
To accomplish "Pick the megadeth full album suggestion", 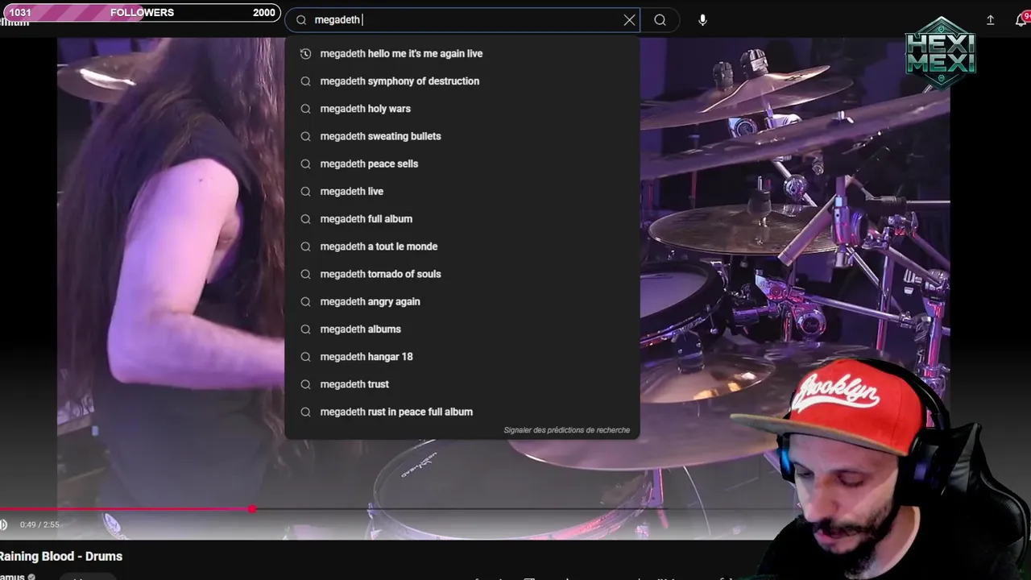I will (x=462, y=219).
